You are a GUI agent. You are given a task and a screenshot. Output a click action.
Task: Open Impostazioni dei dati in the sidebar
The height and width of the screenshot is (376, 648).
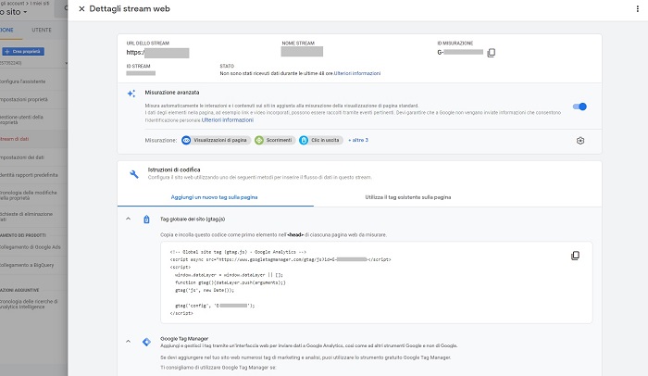click(22, 157)
